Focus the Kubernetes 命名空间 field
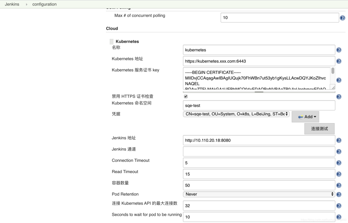The height and width of the screenshot is (223, 348). 259,105
